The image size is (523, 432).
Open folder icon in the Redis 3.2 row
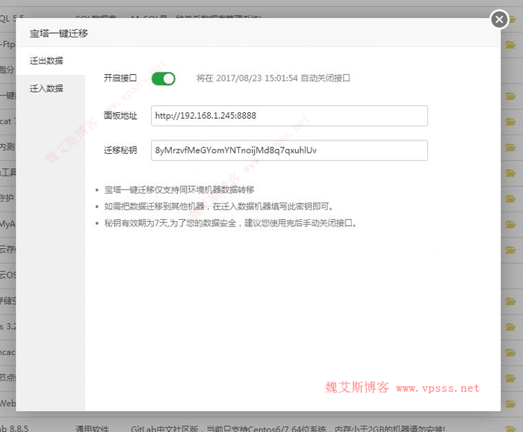(x=511, y=326)
